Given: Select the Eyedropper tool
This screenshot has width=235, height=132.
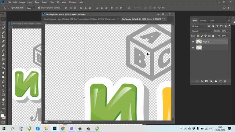Looking at the screenshot, I should [x=3, y=41].
